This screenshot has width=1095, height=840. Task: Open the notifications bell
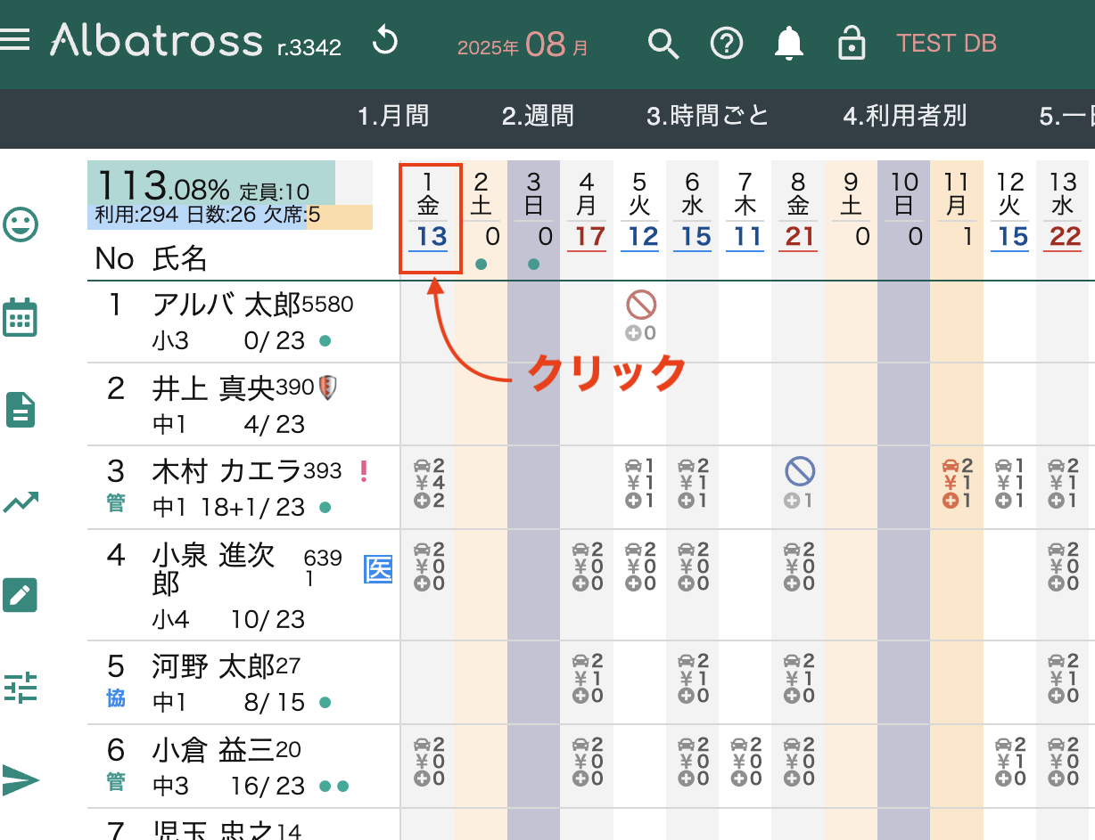coord(789,43)
